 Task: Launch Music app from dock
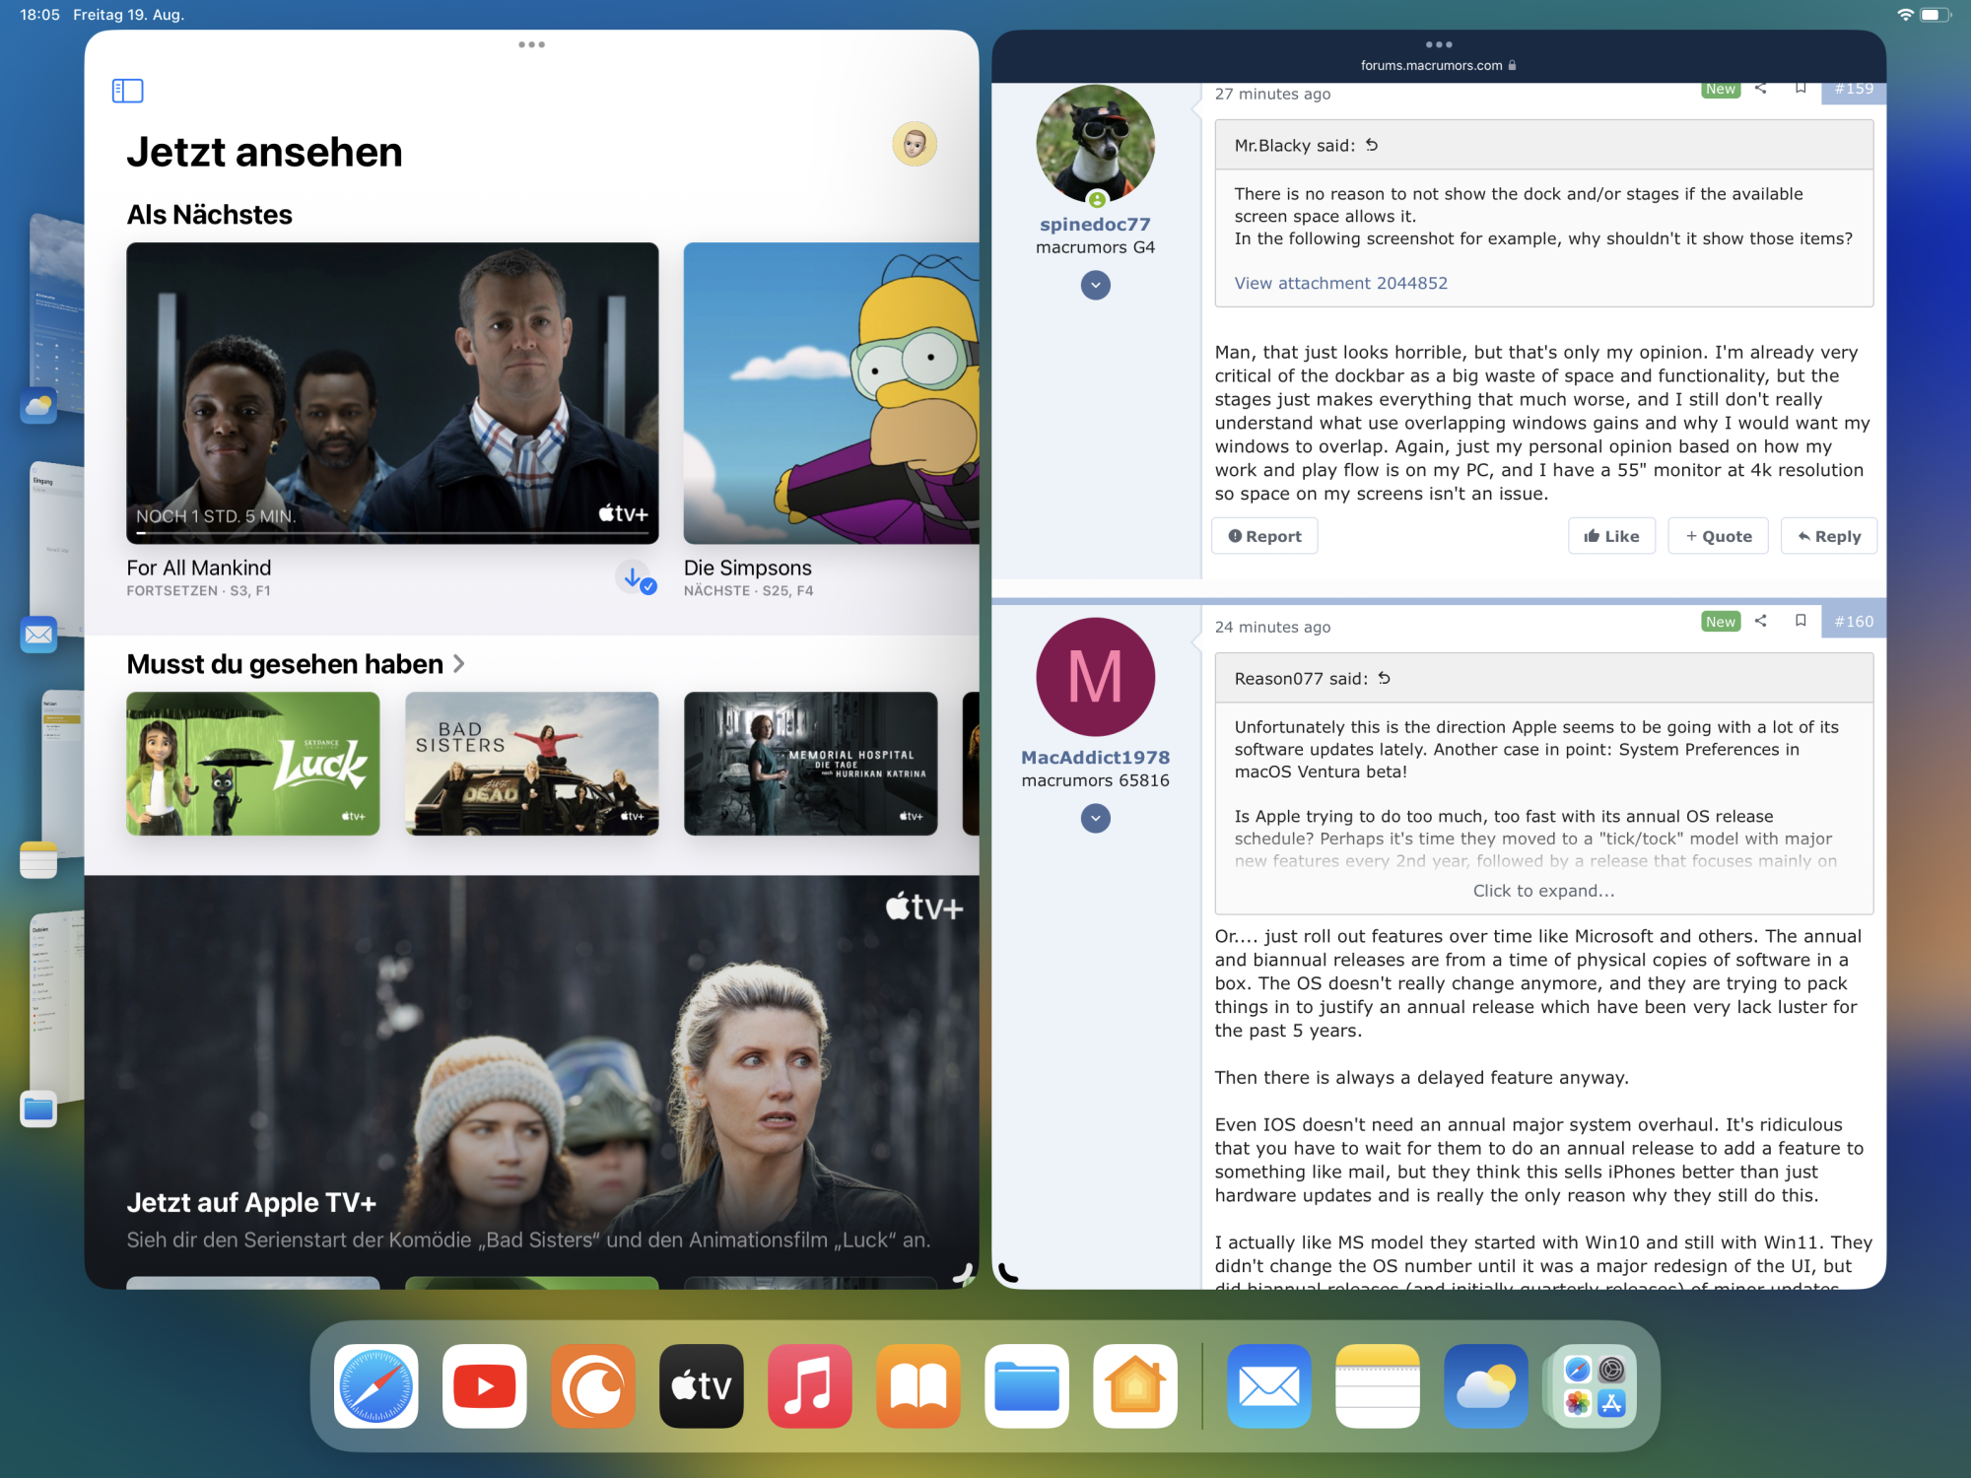(x=810, y=1385)
